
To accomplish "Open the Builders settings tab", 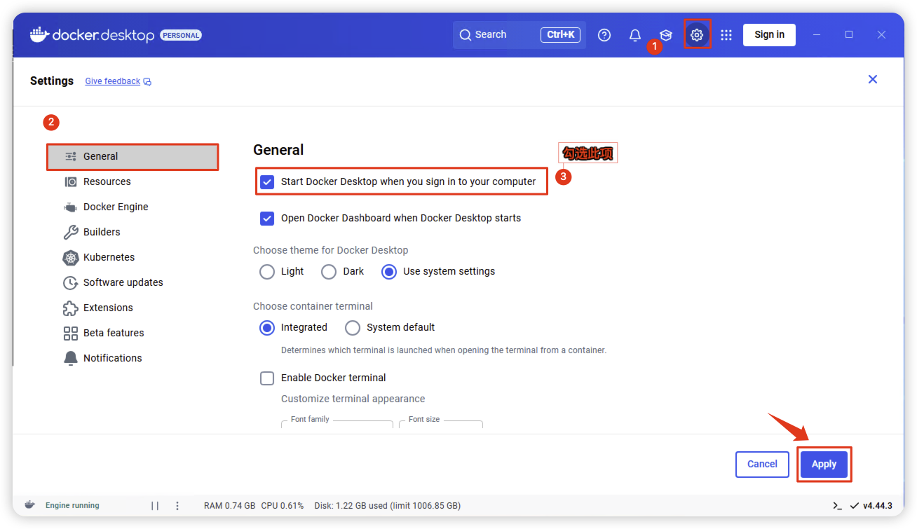I will (133, 232).
